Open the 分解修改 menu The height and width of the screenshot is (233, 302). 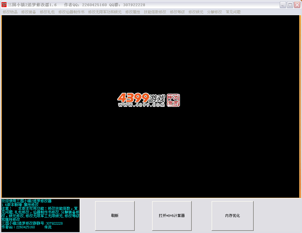[x=214, y=12]
